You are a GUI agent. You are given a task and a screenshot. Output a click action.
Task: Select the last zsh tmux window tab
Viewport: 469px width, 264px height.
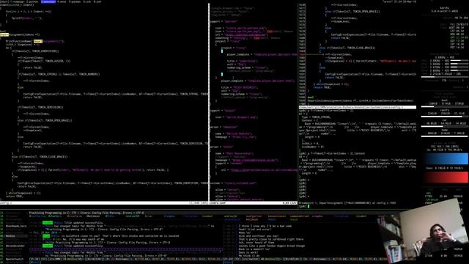tap(97, 1)
